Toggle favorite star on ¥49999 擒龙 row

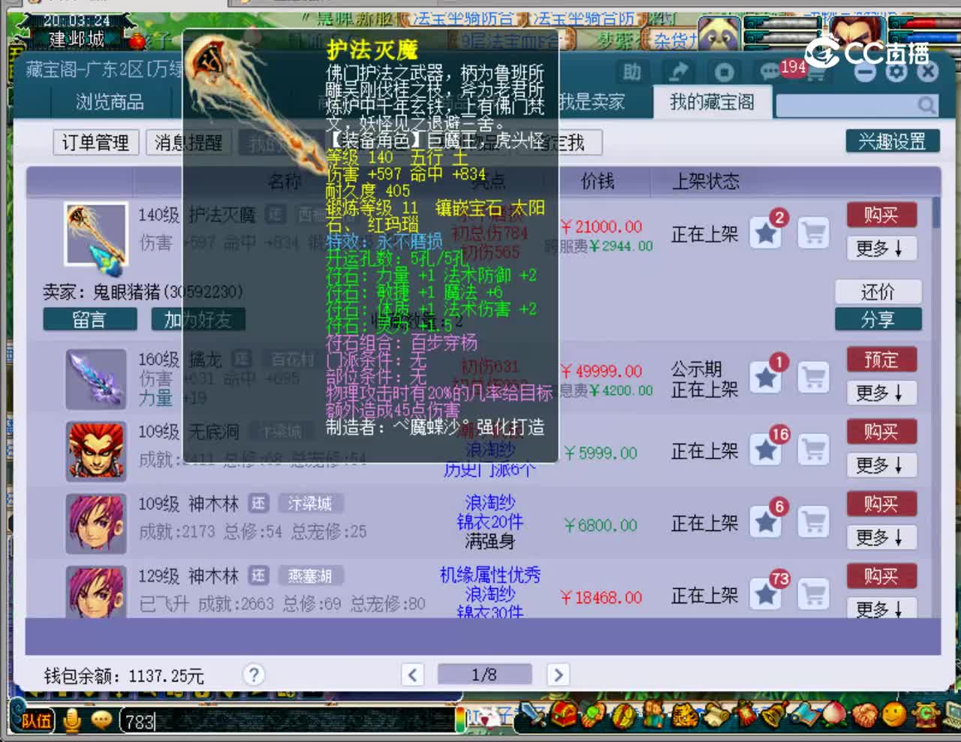(x=766, y=378)
